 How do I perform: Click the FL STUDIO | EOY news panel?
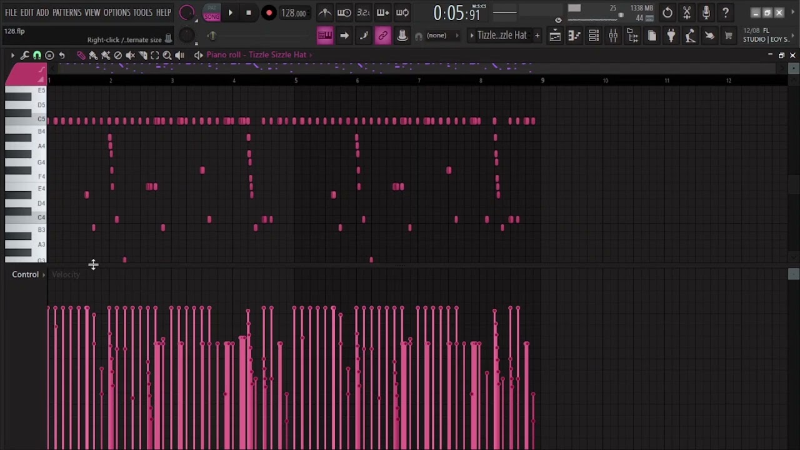tap(765, 35)
